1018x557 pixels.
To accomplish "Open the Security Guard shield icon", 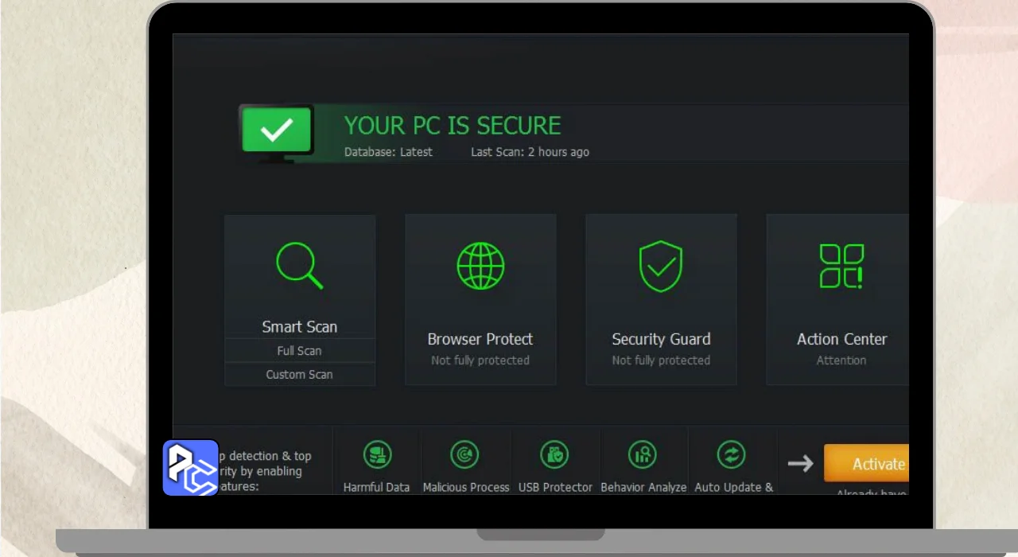I will coord(661,266).
